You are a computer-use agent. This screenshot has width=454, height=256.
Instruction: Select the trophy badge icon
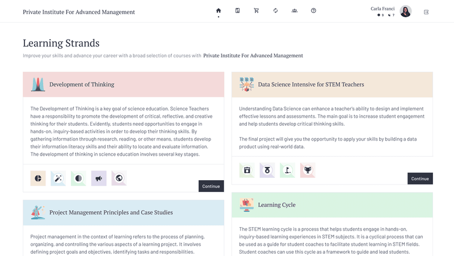(x=308, y=170)
